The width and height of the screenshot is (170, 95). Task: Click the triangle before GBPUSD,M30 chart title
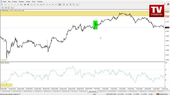click(x=1, y=11)
